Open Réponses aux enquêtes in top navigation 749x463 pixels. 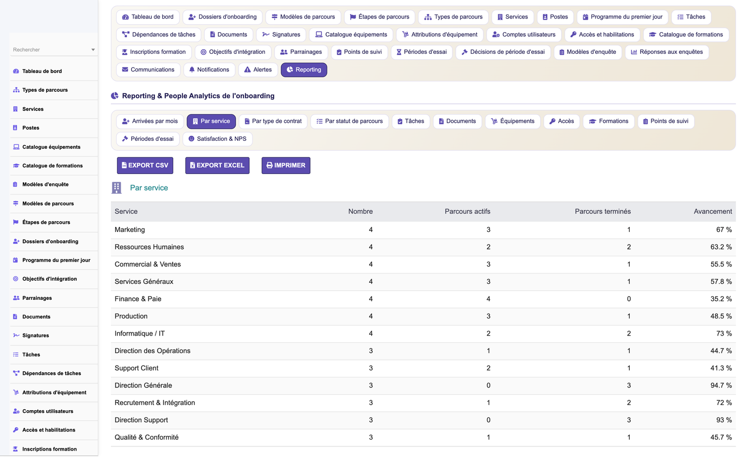[667, 52]
